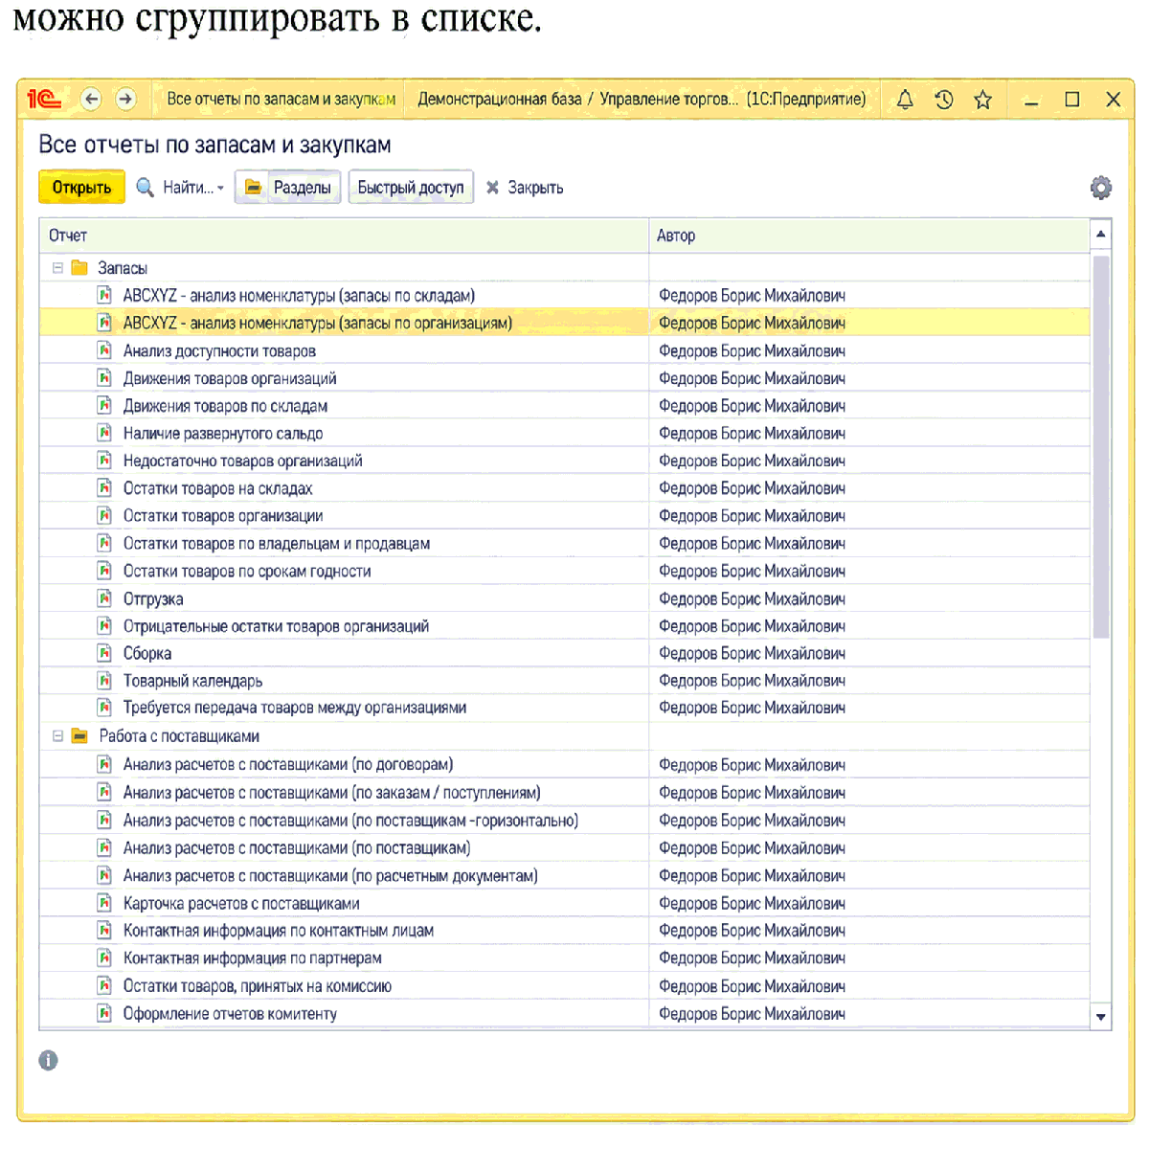Select Движения товаров организаций report
The width and height of the screenshot is (1149, 1149).
[230, 378]
